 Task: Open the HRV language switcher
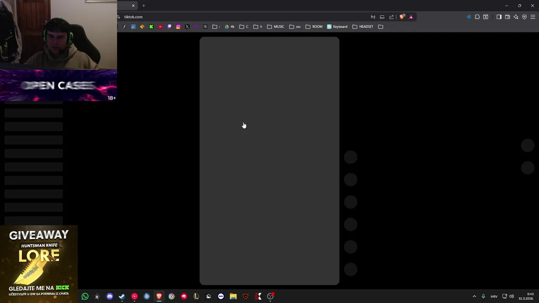click(x=494, y=296)
